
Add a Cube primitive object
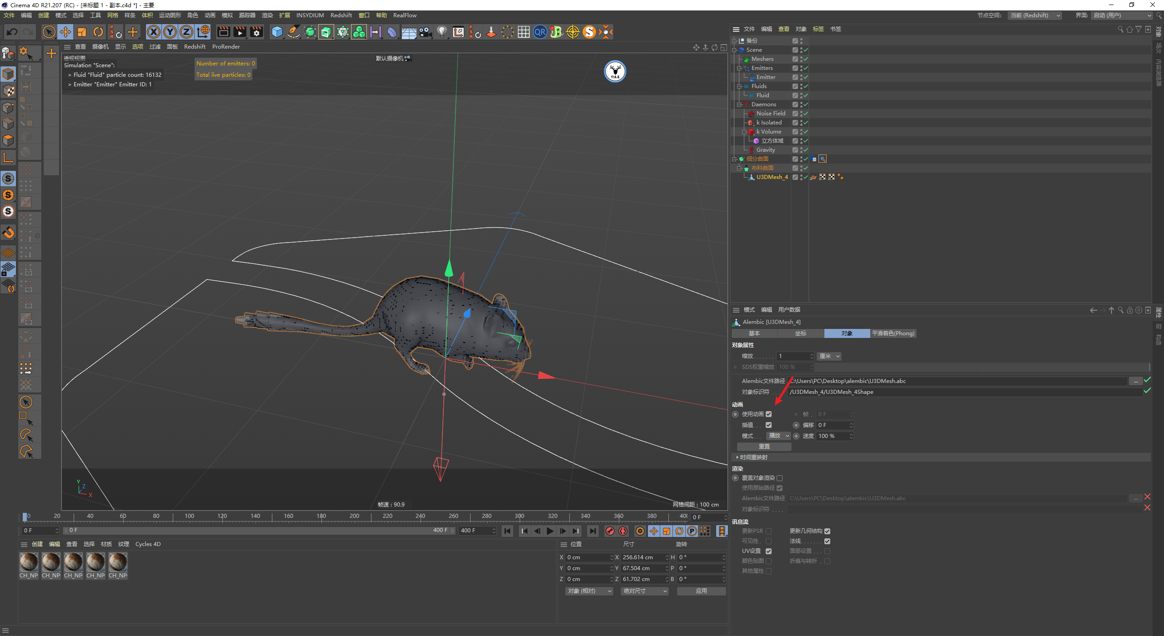[x=277, y=32]
